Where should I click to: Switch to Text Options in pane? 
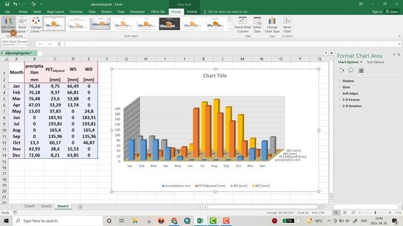375,62
